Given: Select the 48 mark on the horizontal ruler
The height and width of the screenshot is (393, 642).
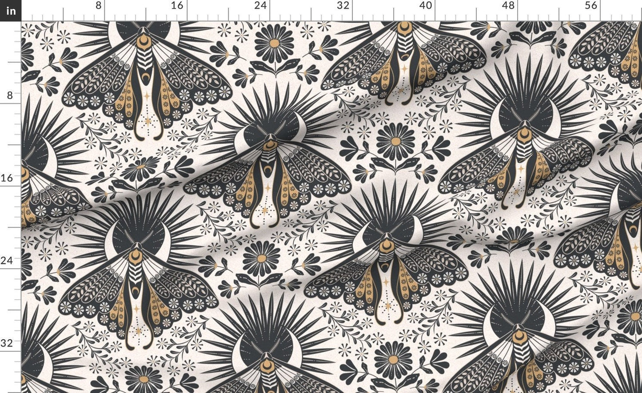Looking at the screenshot, I should 508,6.
